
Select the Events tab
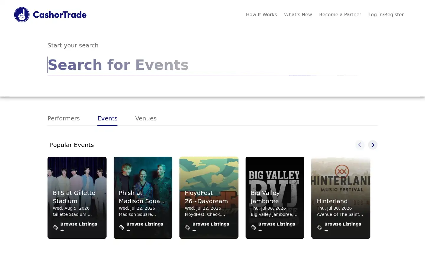(x=107, y=118)
